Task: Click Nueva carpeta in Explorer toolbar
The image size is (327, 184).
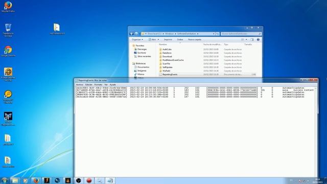Action: click(195, 39)
